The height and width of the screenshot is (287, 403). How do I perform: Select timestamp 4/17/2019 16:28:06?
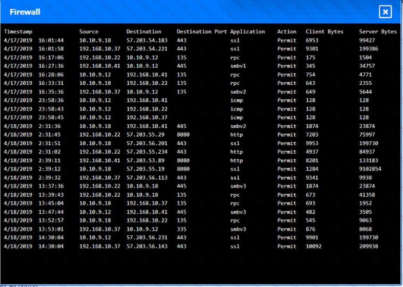[x=34, y=75]
